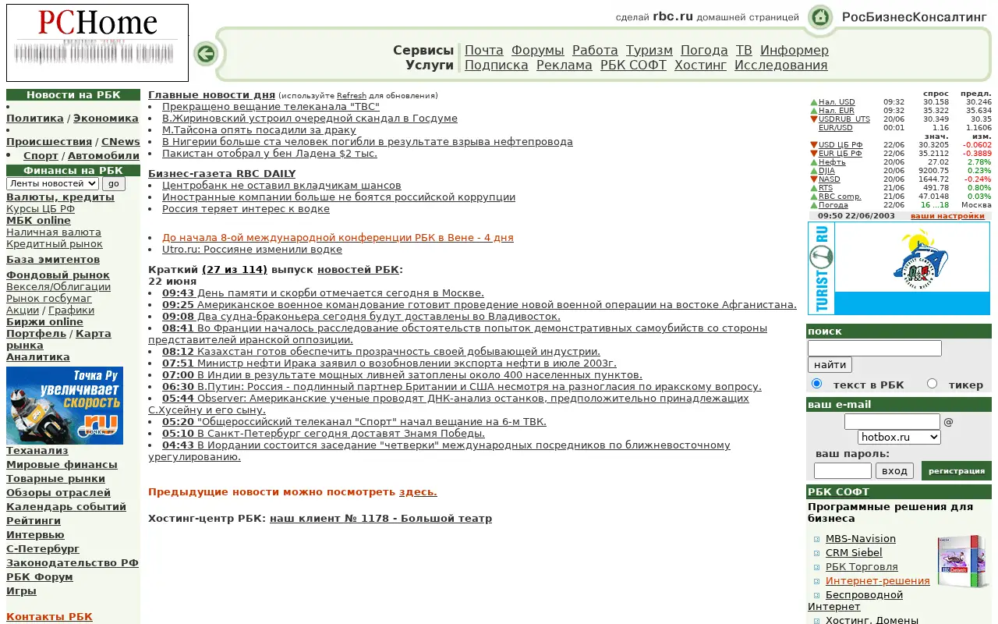Open 'наш клиент № 1178 - Большой театр'
The width and height of the screenshot is (998, 624).
(x=380, y=519)
